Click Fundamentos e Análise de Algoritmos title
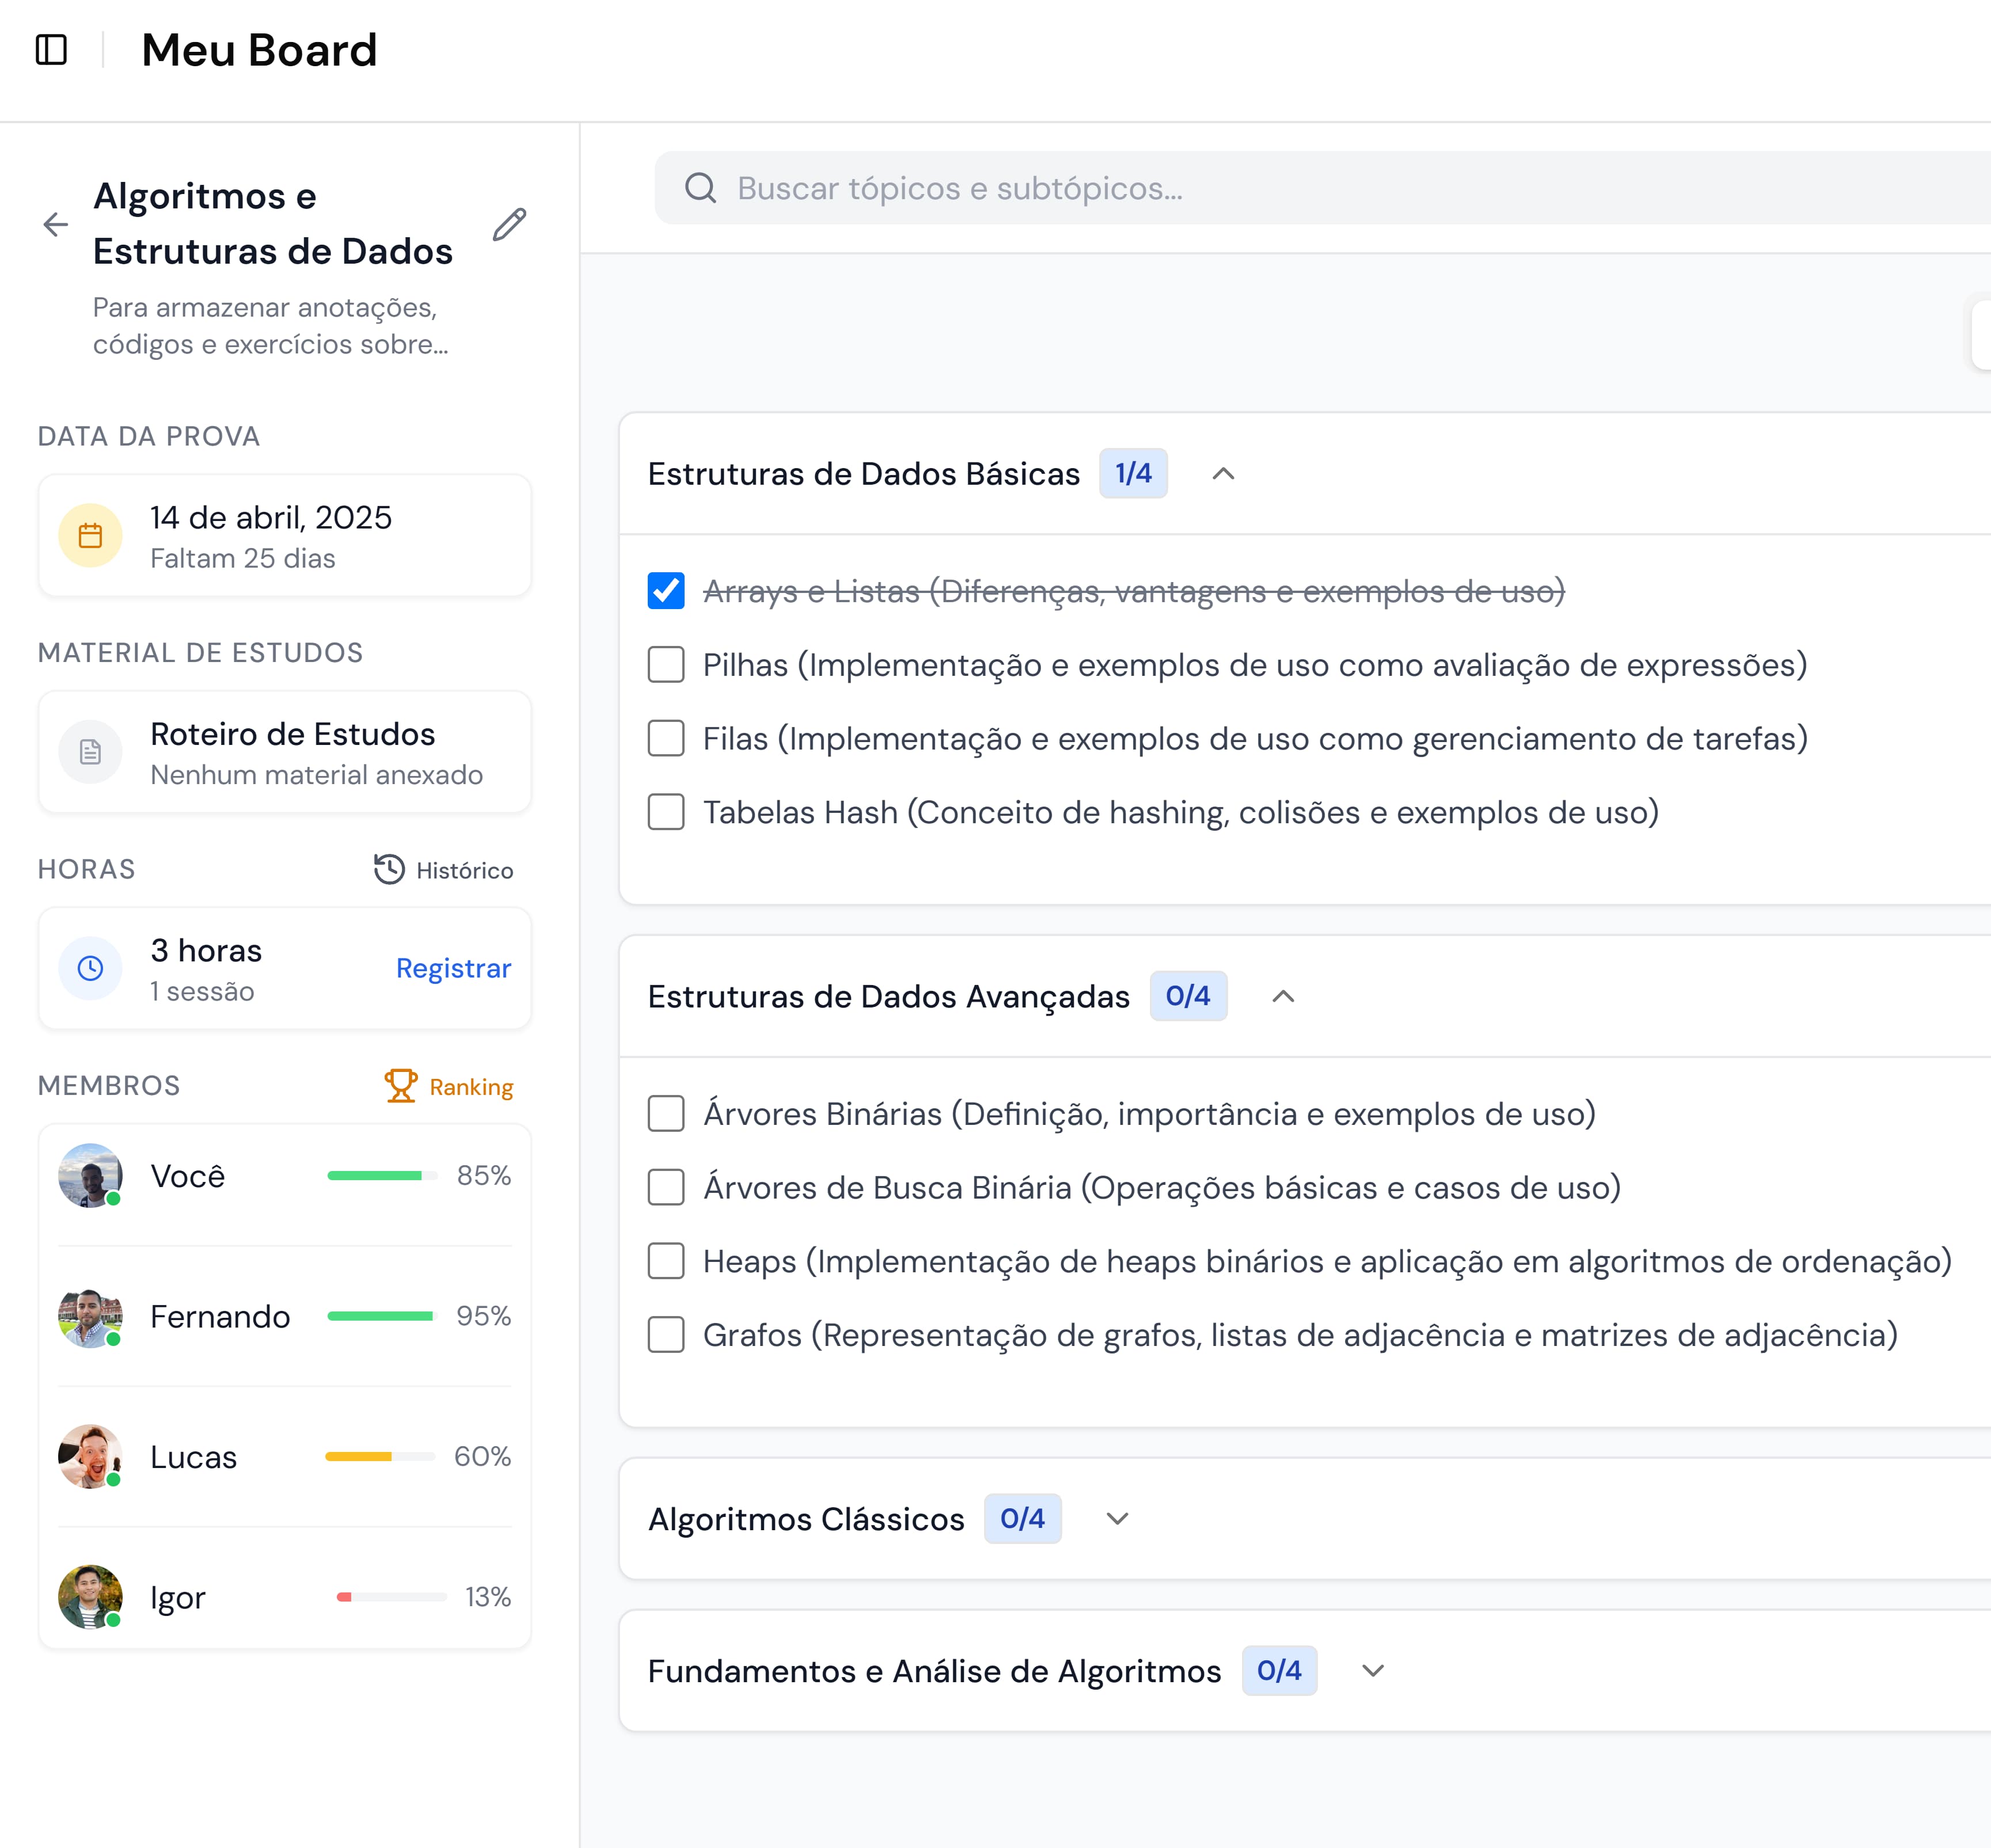The height and width of the screenshot is (1848, 1991). (935, 1671)
